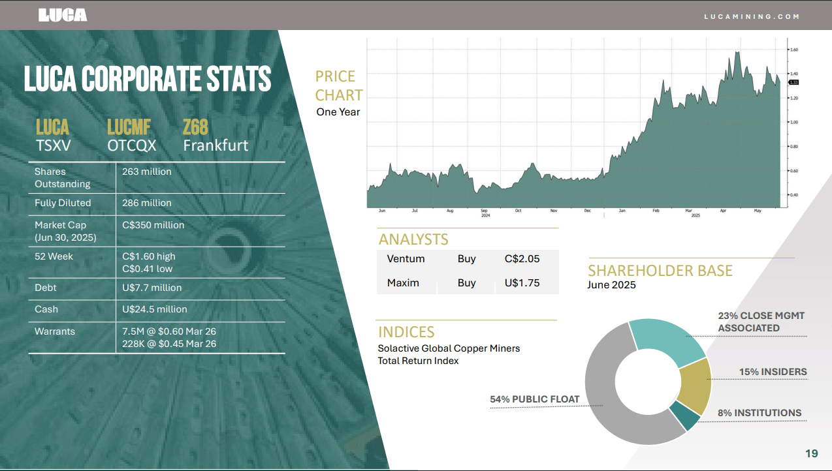Select the one-year price chart area
The width and height of the screenshot is (832, 471).
tap(575, 124)
